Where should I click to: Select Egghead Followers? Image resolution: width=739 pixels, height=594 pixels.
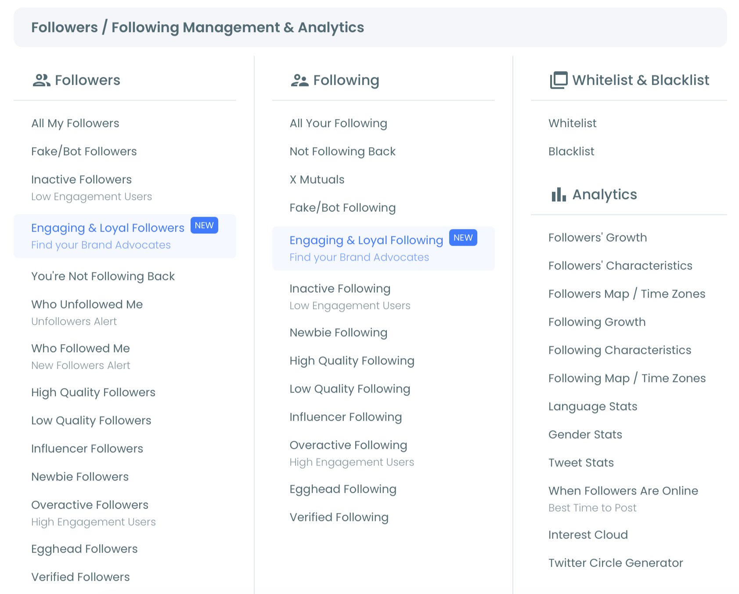click(x=84, y=549)
